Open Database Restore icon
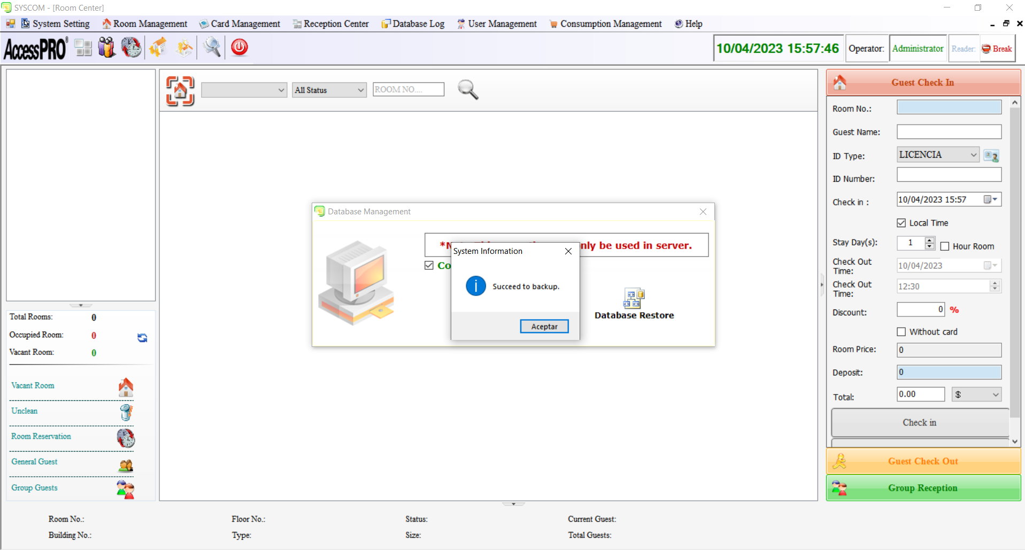1025x550 pixels. click(634, 298)
